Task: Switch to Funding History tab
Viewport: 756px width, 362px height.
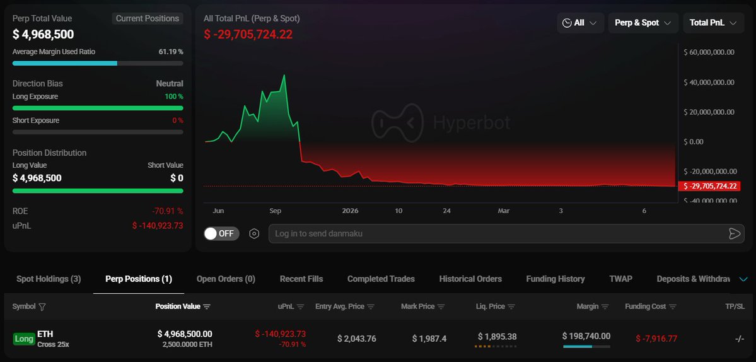Action: point(555,279)
